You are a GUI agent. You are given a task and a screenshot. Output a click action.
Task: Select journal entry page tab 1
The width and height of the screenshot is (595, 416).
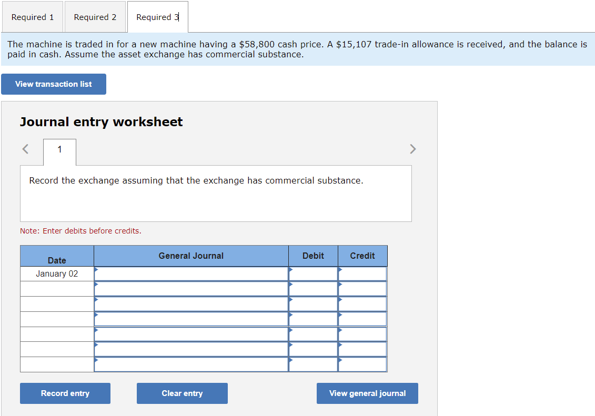59,151
